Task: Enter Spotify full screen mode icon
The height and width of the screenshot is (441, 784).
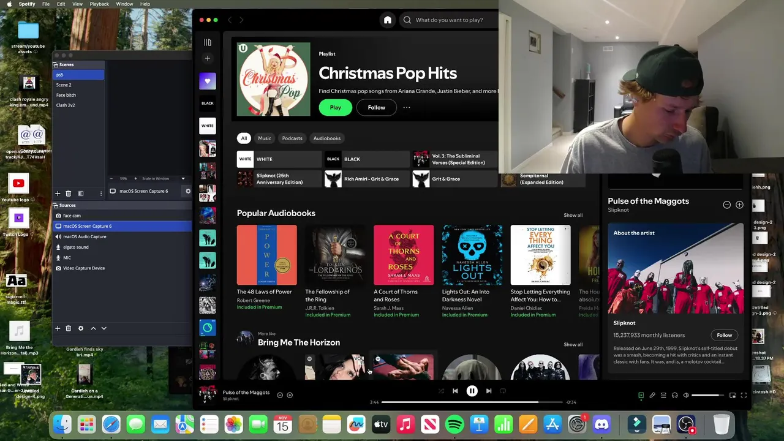Action: (x=744, y=395)
